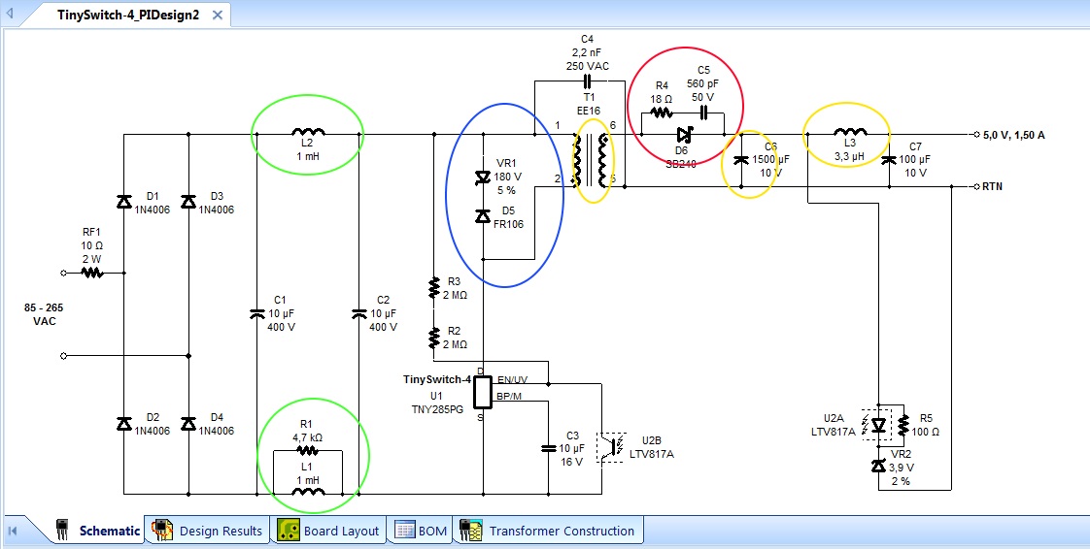The width and height of the screenshot is (1090, 549).
Task: Click the L3 3,3 µH inductor
Action: [x=849, y=132]
